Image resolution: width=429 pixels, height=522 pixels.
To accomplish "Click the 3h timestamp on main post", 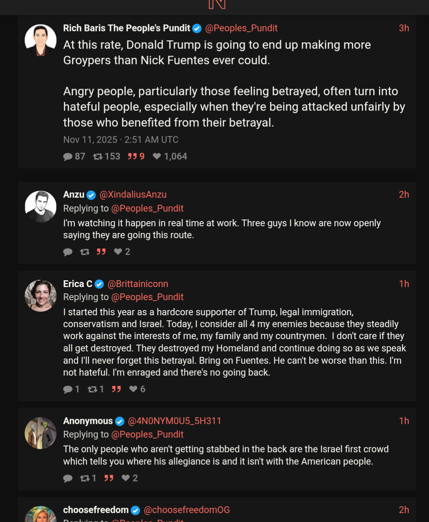I will [x=404, y=28].
